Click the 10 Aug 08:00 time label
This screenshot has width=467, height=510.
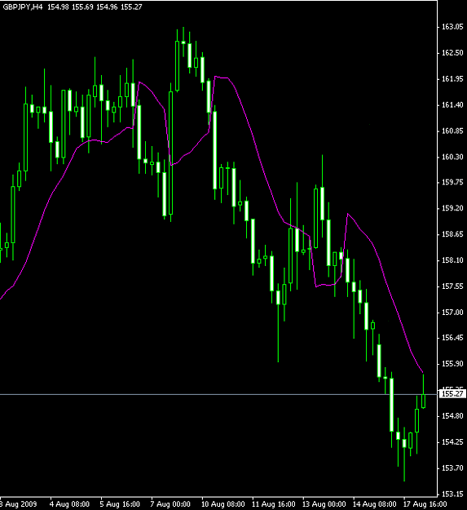point(223,504)
